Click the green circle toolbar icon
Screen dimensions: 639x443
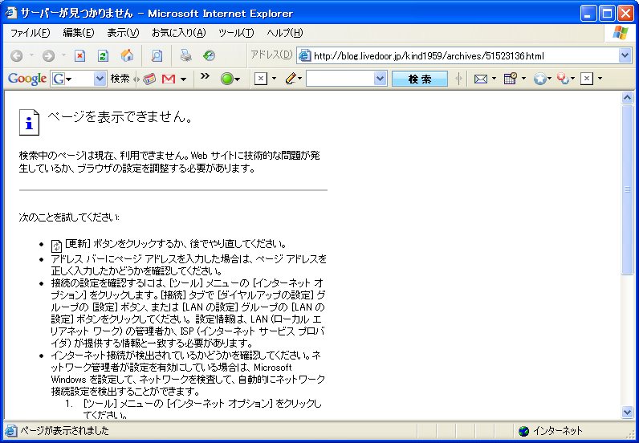226,79
